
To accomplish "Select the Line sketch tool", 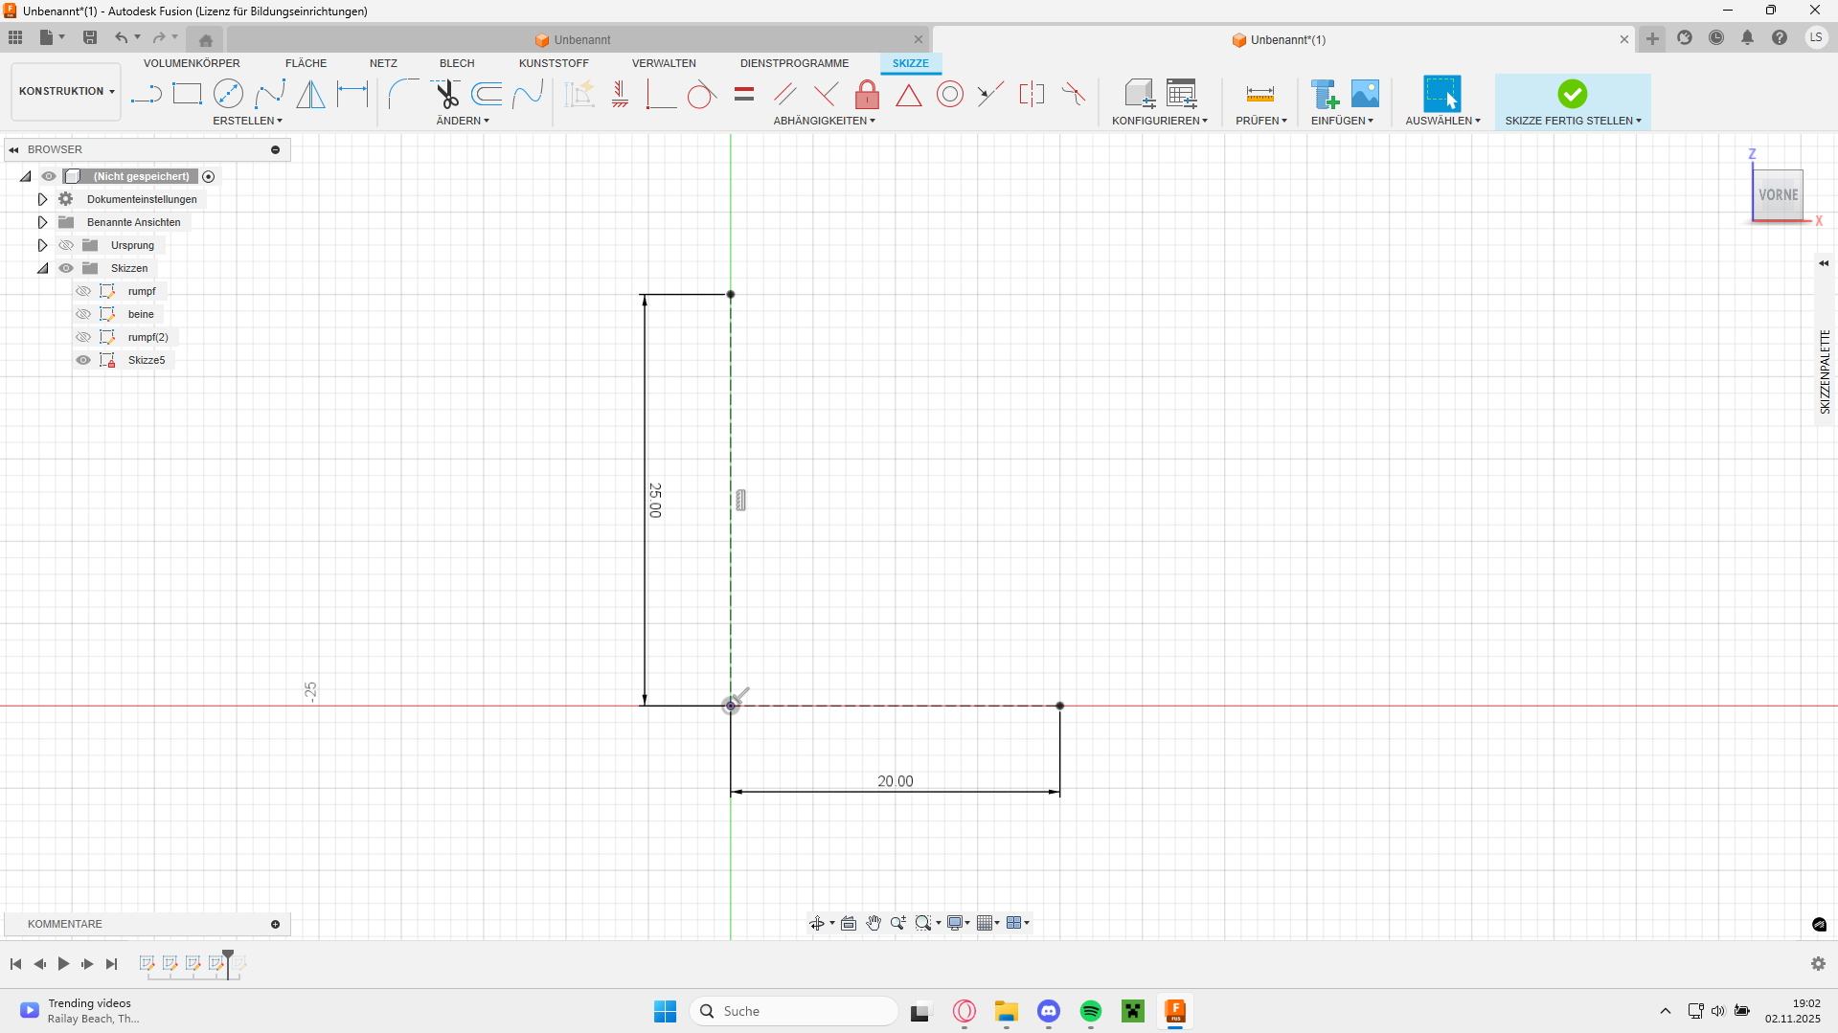I will coord(146,94).
